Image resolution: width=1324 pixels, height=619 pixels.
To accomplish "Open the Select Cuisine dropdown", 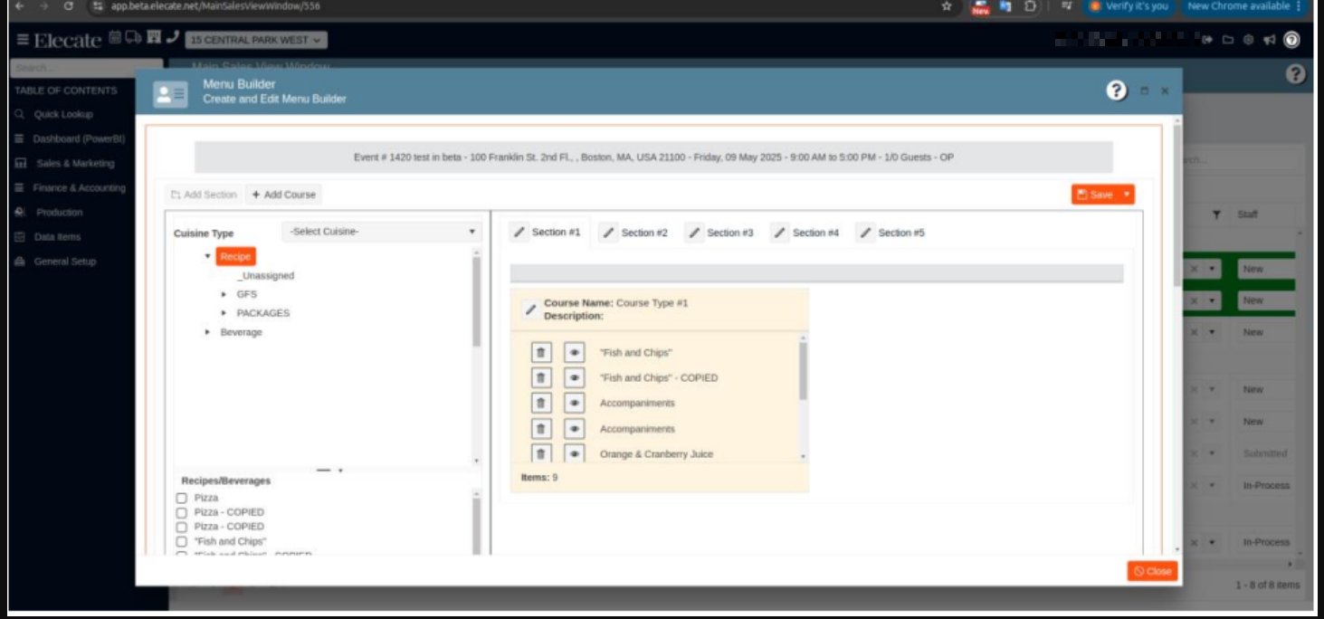I will click(x=382, y=232).
